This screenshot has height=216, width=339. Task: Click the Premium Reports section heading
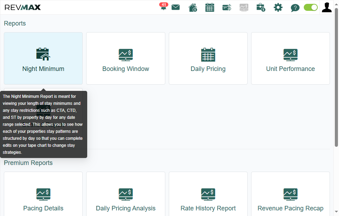(28, 163)
